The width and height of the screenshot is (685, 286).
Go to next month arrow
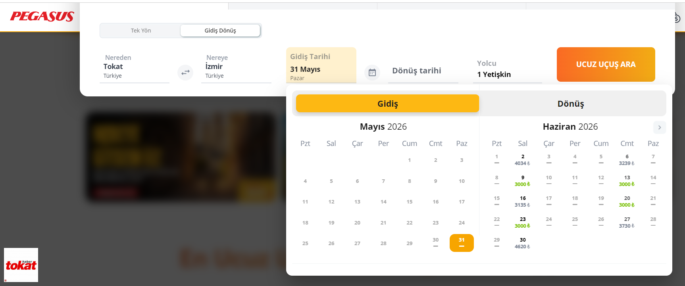[x=660, y=127]
